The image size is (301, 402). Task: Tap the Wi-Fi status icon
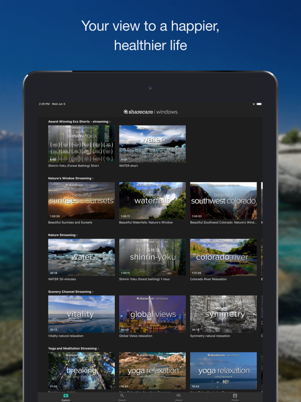[254, 104]
